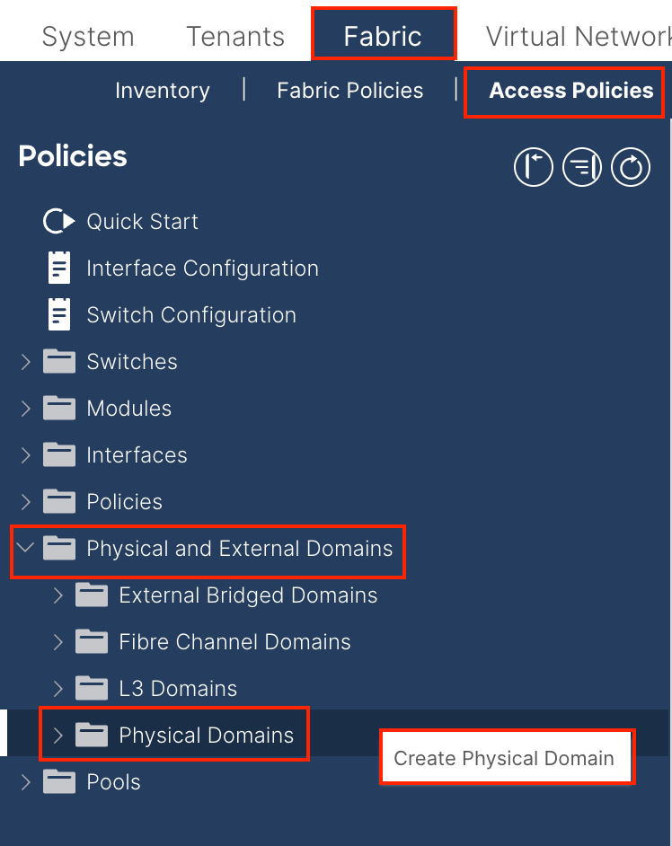Click the first circular icon beside Policies heading
Image resolution: width=672 pixels, height=846 pixels.
point(533,168)
